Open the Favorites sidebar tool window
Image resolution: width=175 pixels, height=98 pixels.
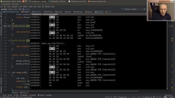point(1,89)
